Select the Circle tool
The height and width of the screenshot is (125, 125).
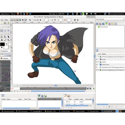pyautogui.click(x=2, y=34)
